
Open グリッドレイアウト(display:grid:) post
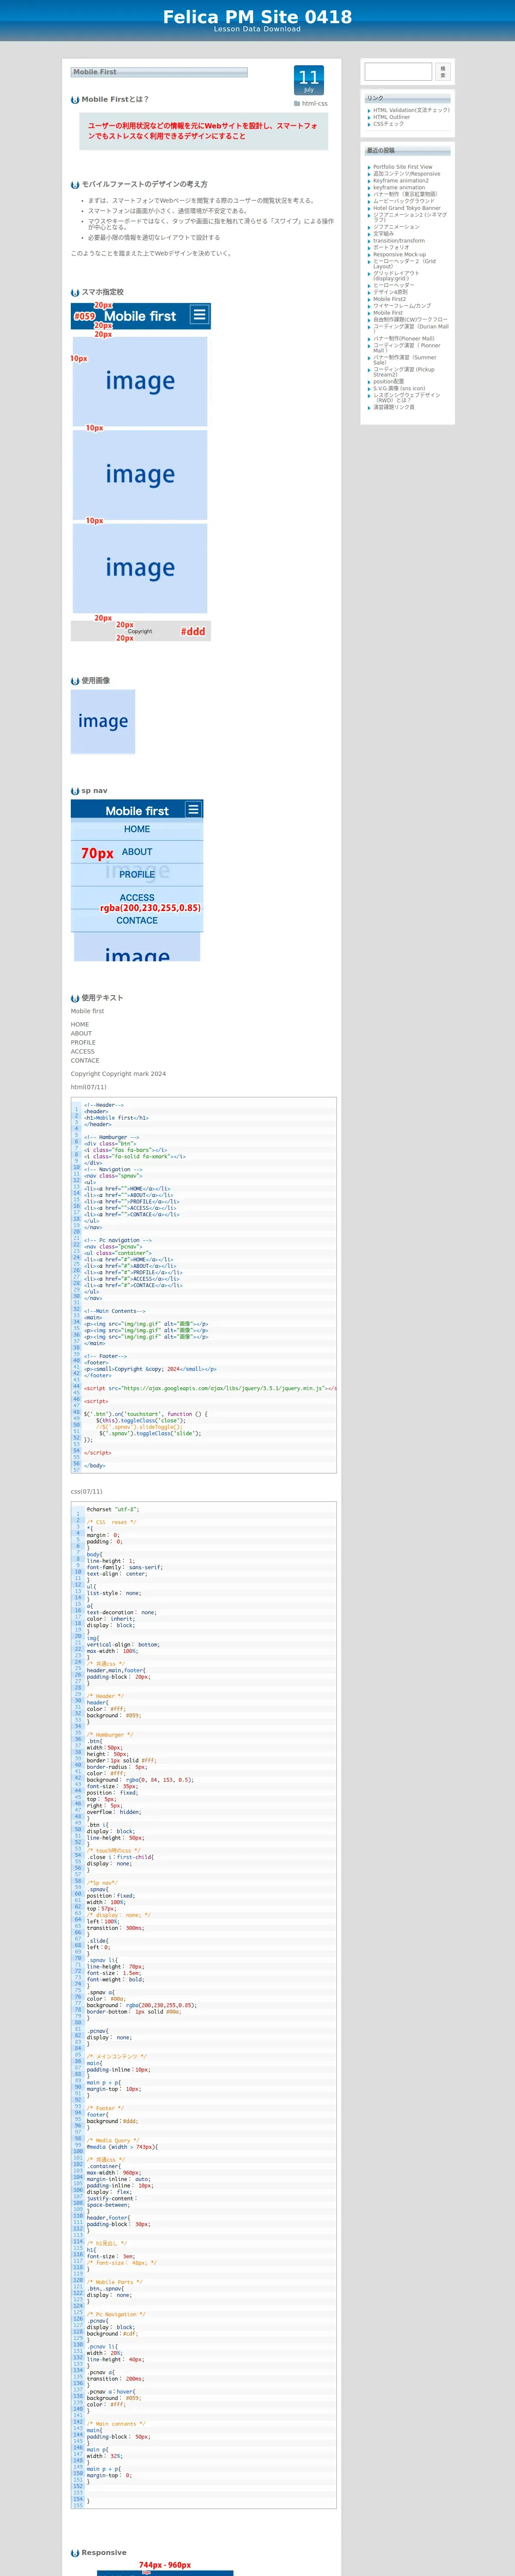[396, 276]
